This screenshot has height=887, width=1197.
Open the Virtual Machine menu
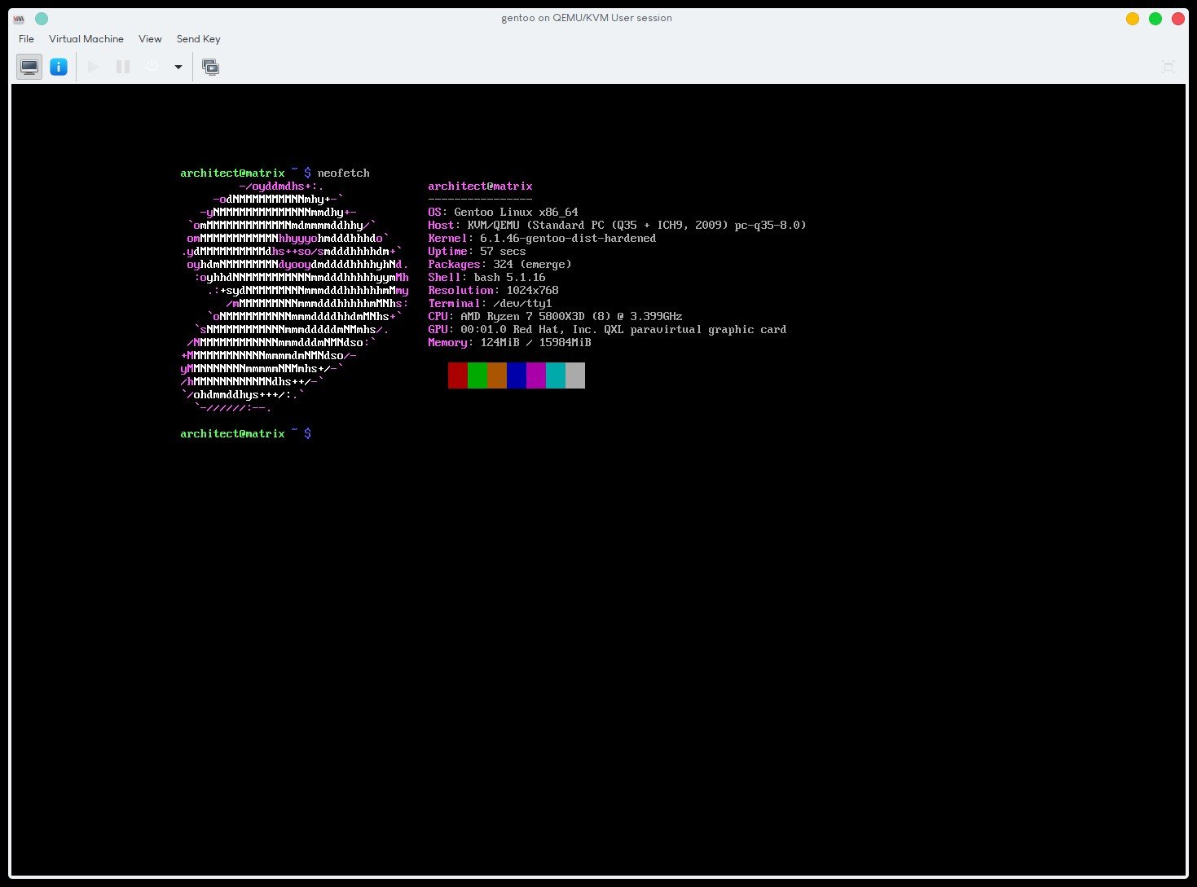[86, 39]
